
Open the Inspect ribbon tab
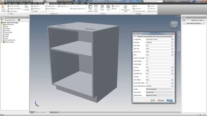point(29,4)
